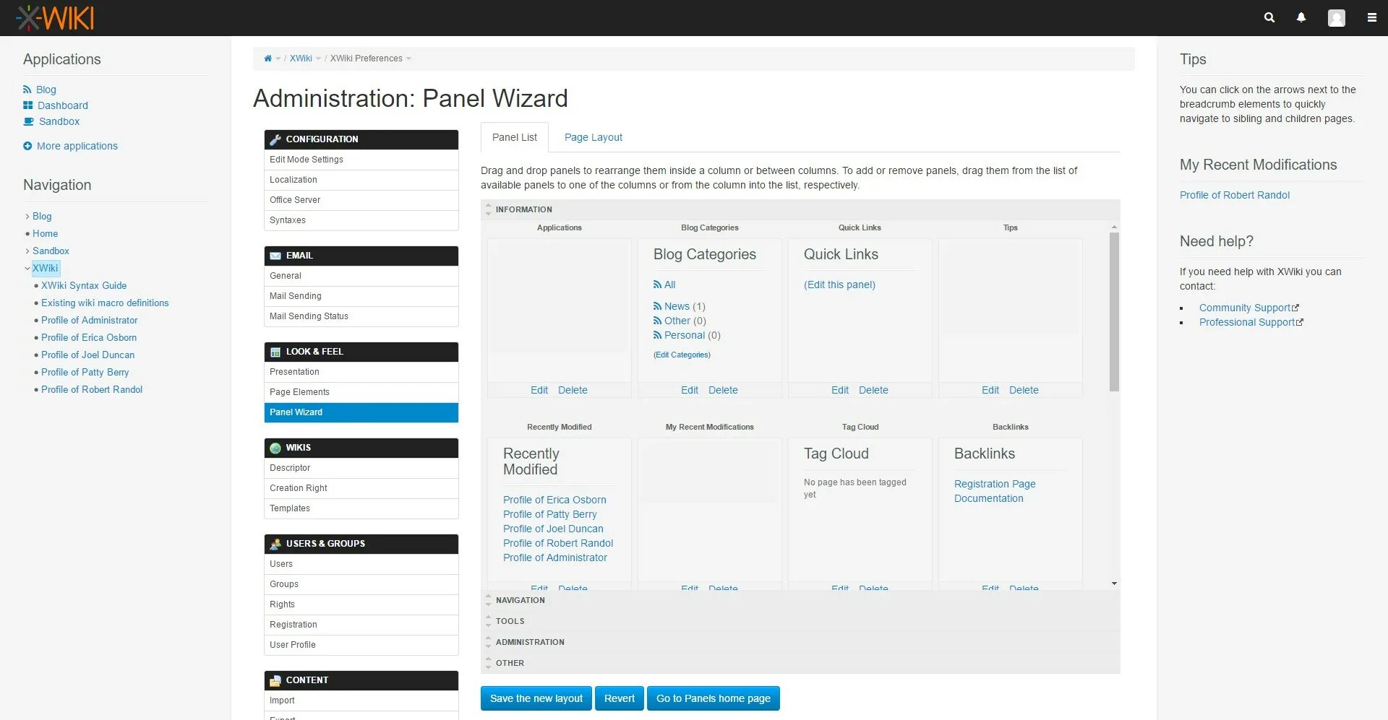The width and height of the screenshot is (1388, 720).
Task: Open the user avatar menu
Action: (x=1336, y=18)
